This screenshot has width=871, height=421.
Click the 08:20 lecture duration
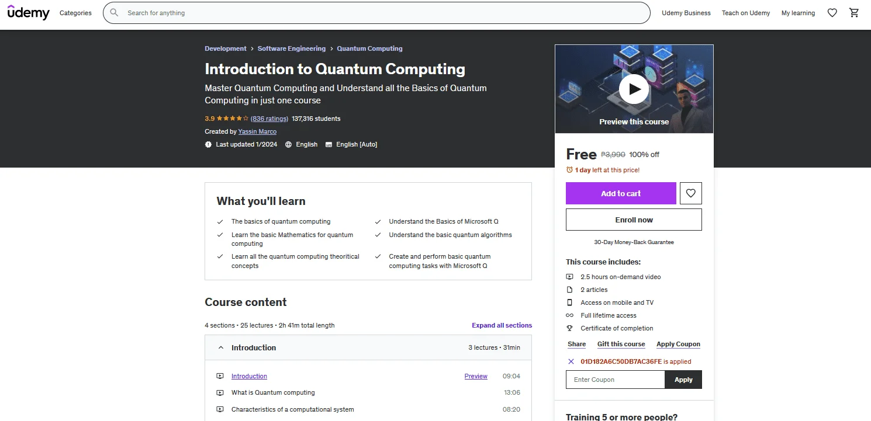coord(511,409)
